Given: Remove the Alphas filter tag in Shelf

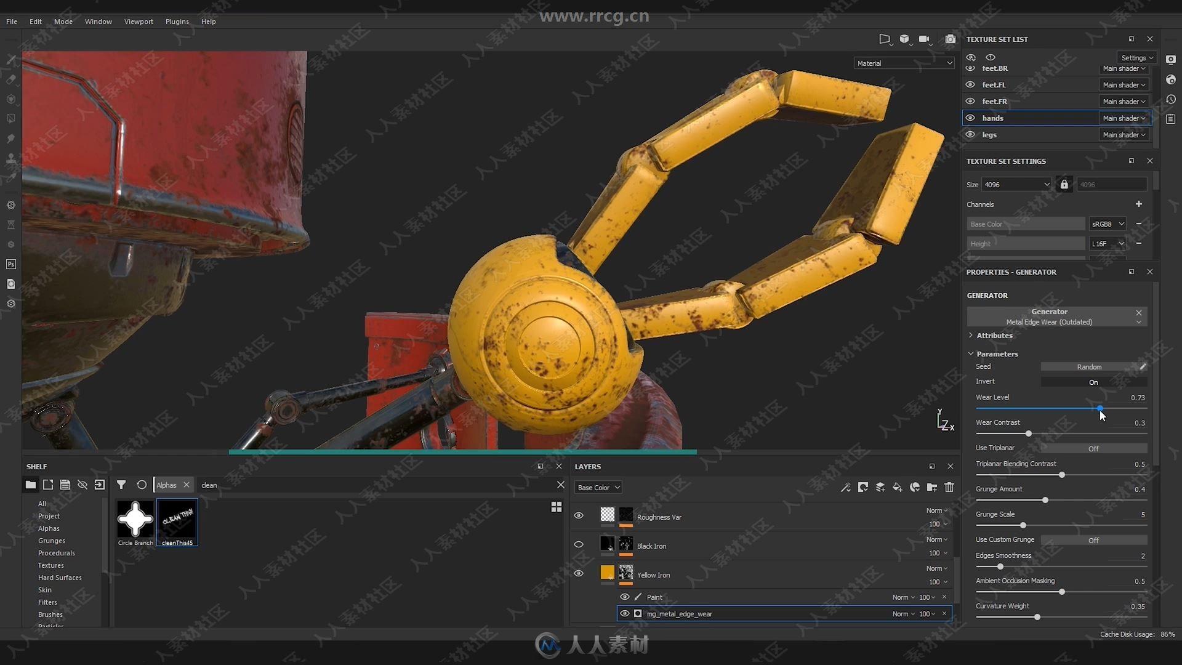Looking at the screenshot, I should pyautogui.click(x=187, y=485).
